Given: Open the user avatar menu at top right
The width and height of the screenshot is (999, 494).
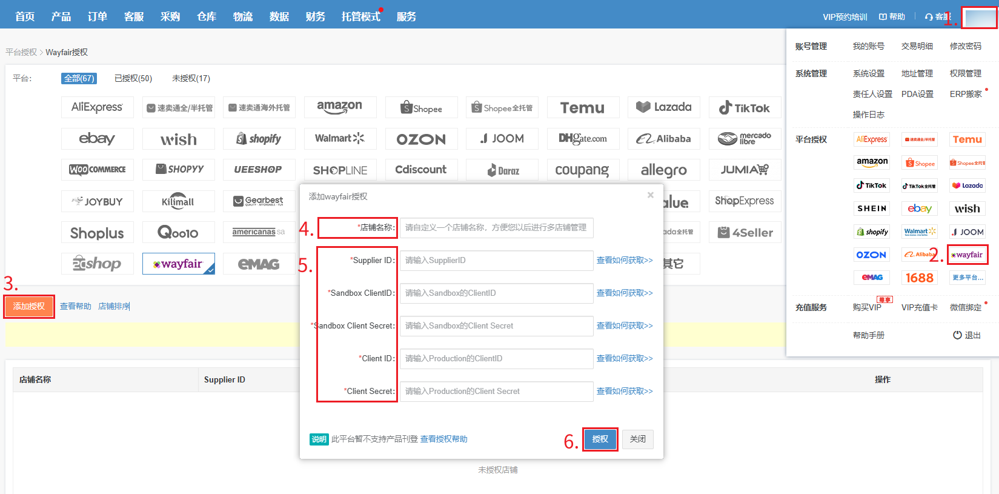Looking at the screenshot, I should (980, 18).
